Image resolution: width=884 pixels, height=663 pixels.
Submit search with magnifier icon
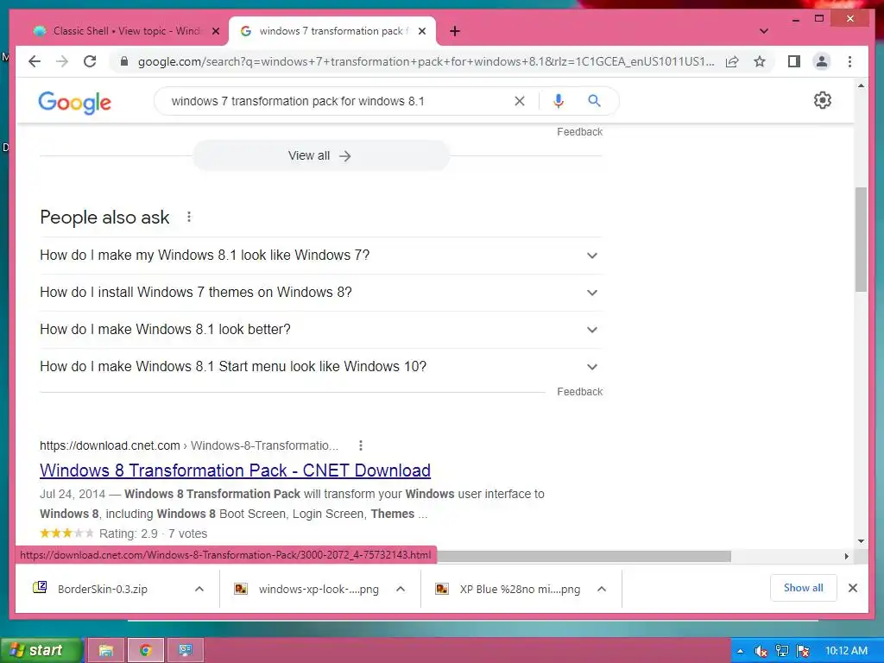594,101
